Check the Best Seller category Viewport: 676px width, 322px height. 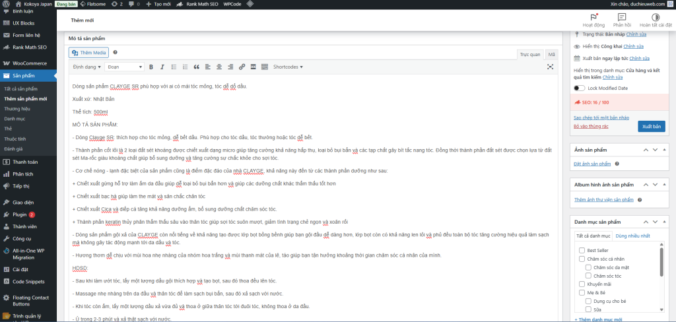582,250
